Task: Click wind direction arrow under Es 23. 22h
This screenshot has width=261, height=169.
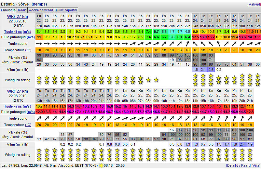Action: (187, 44)
